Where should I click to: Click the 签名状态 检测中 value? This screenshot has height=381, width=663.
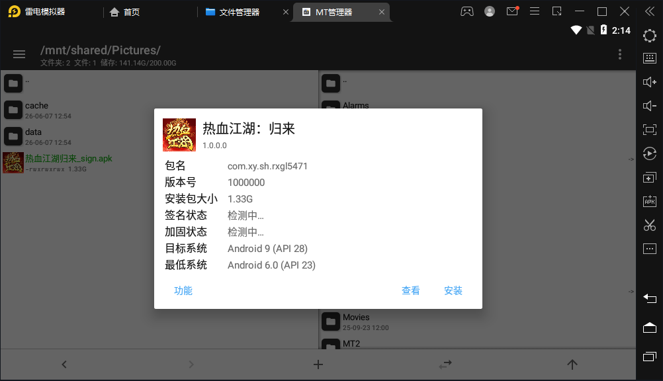point(245,216)
